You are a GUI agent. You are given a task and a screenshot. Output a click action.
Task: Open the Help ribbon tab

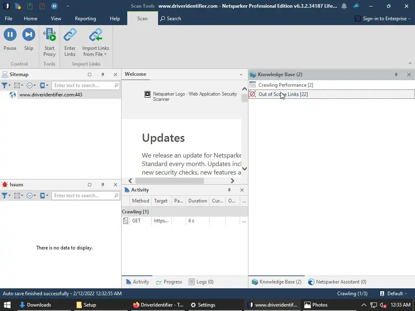pyautogui.click(x=115, y=19)
